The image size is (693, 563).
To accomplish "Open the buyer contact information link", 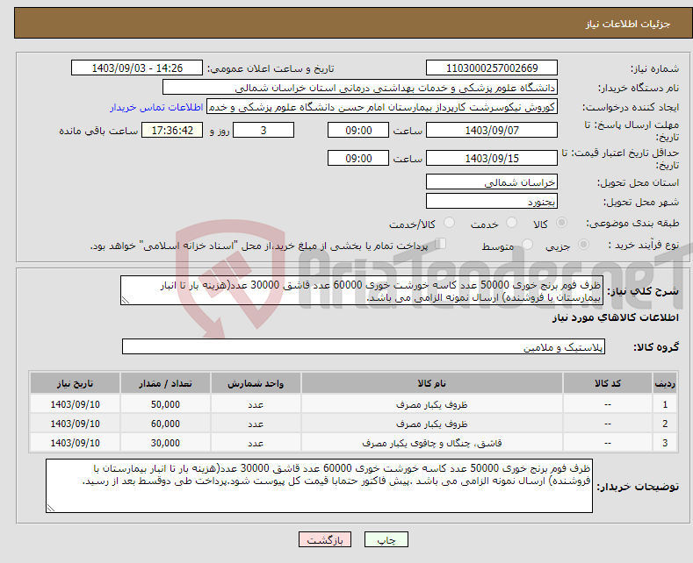I will 156,107.
